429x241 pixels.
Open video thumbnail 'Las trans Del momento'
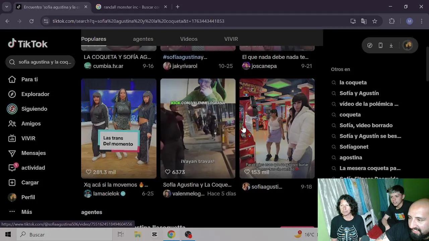pos(119,129)
